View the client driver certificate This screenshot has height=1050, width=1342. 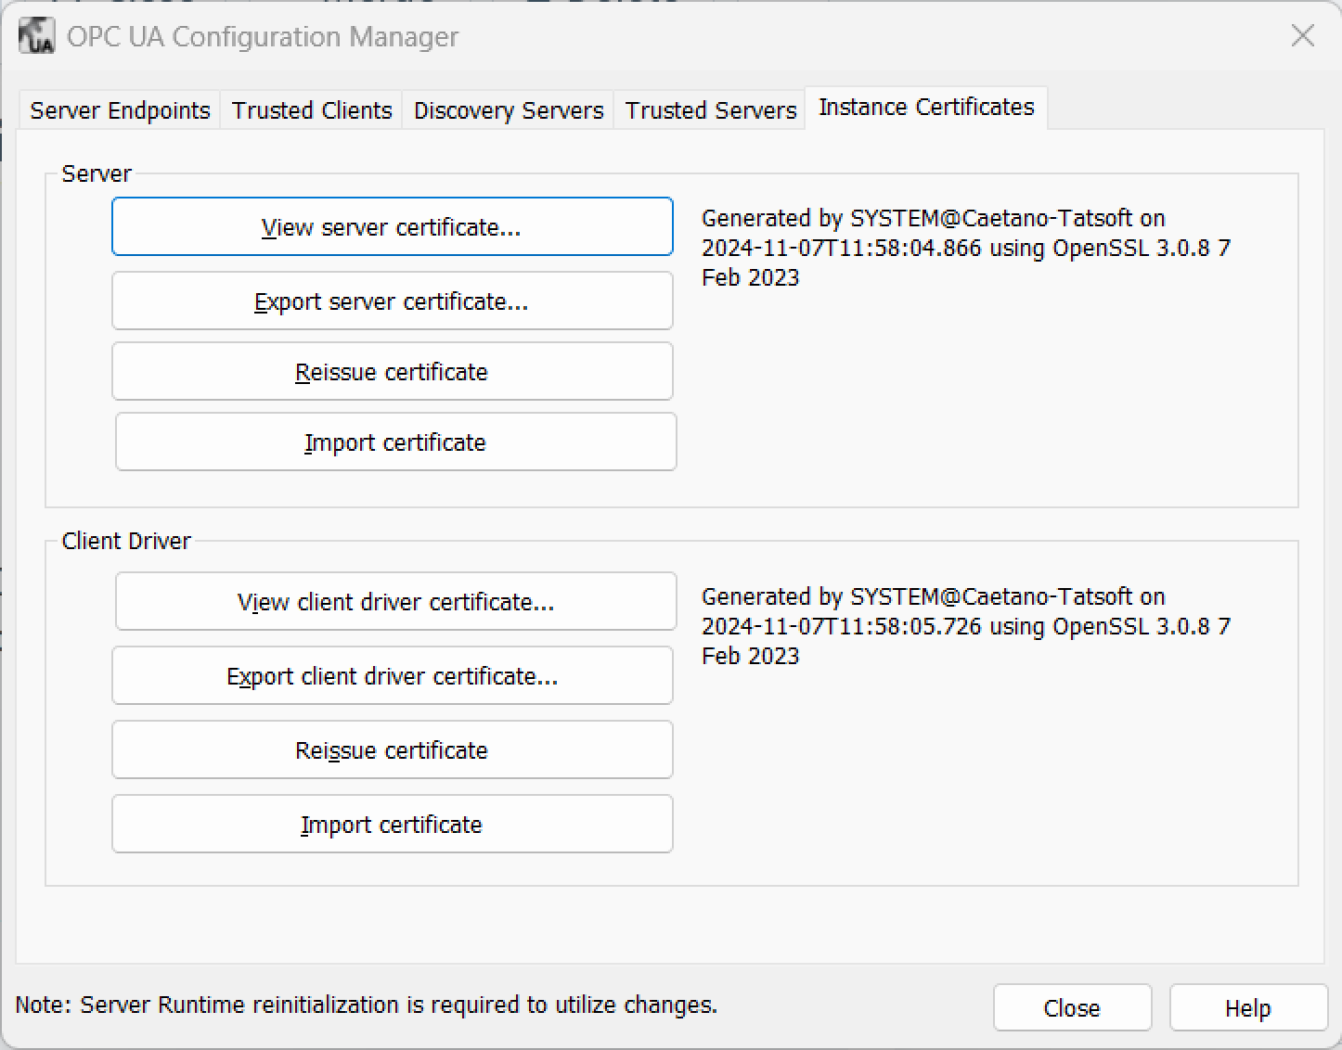[395, 602]
